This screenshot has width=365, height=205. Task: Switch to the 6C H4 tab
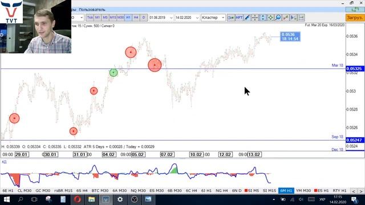tap(192, 191)
